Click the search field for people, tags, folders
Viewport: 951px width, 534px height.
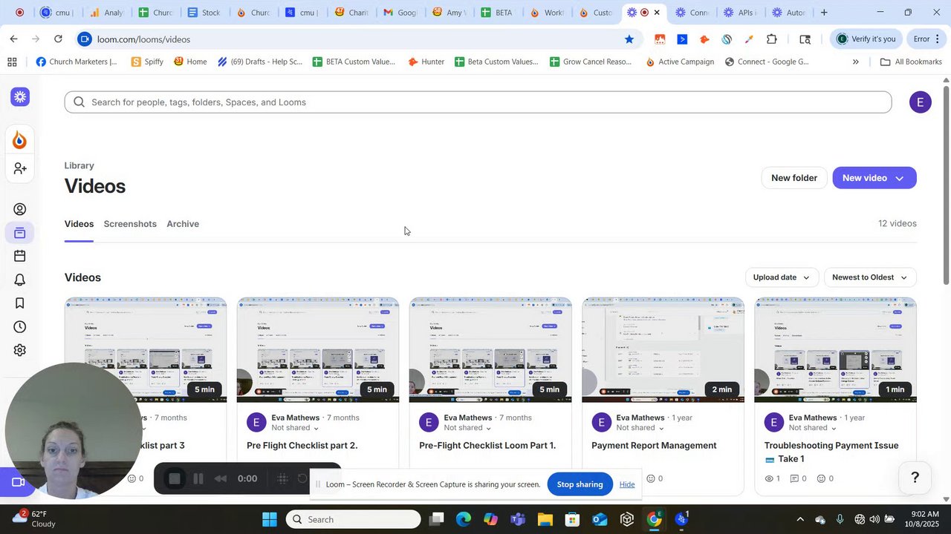click(478, 102)
